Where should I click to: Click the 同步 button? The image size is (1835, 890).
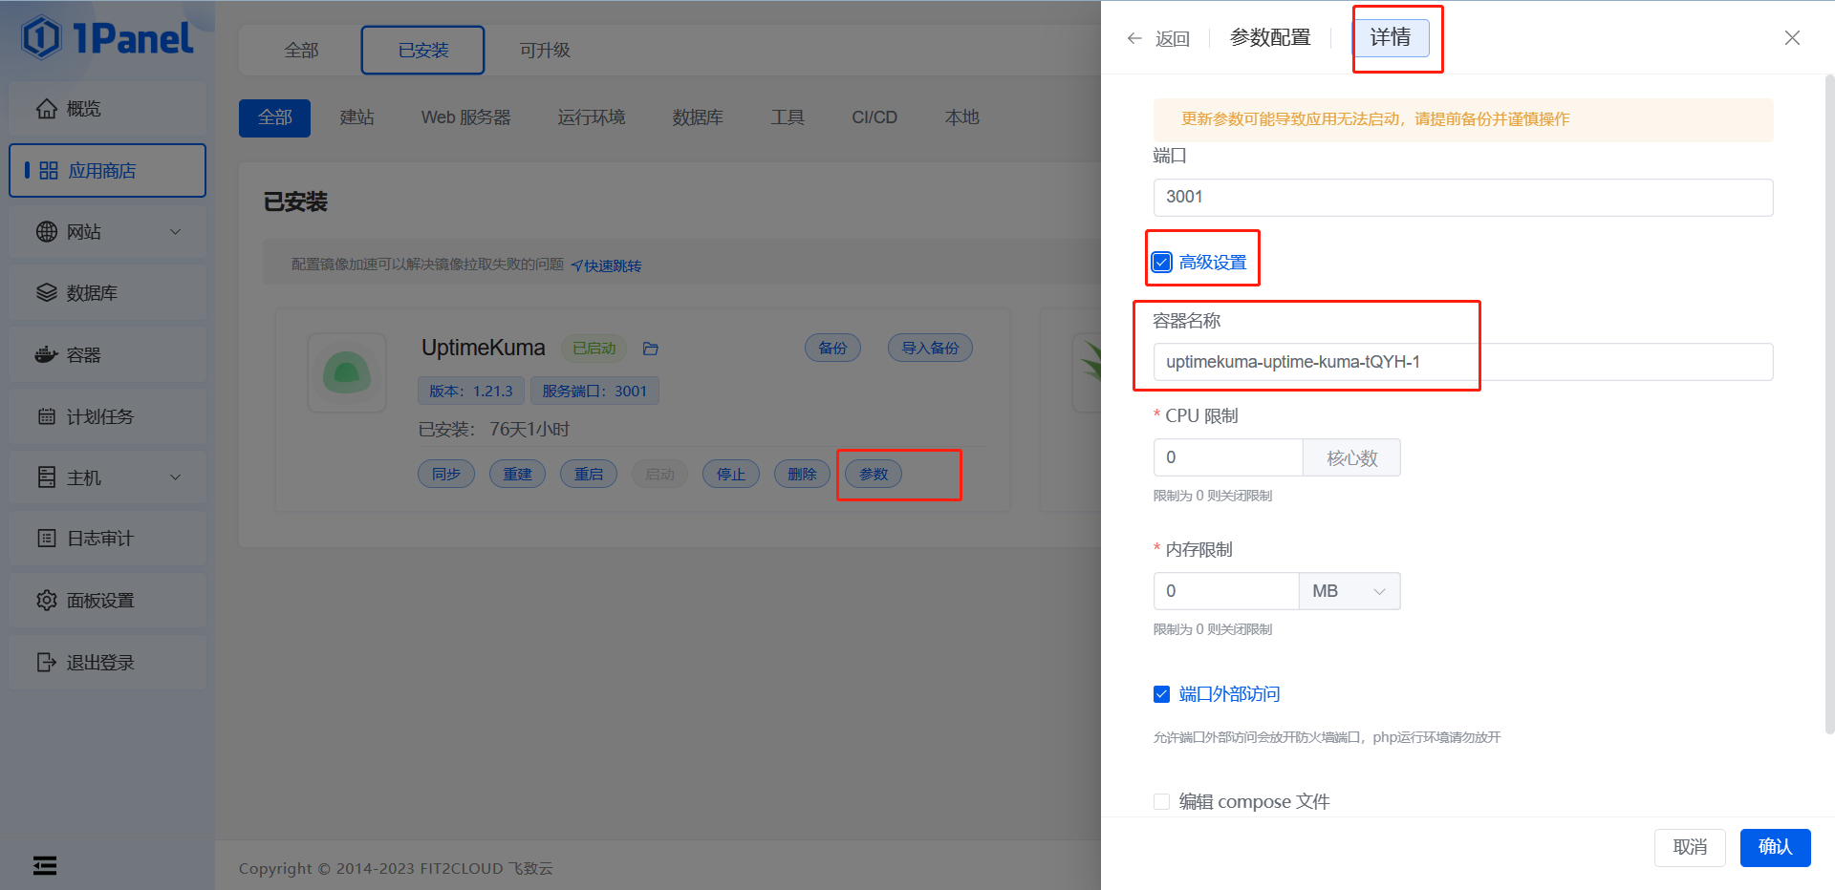click(446, 475)
